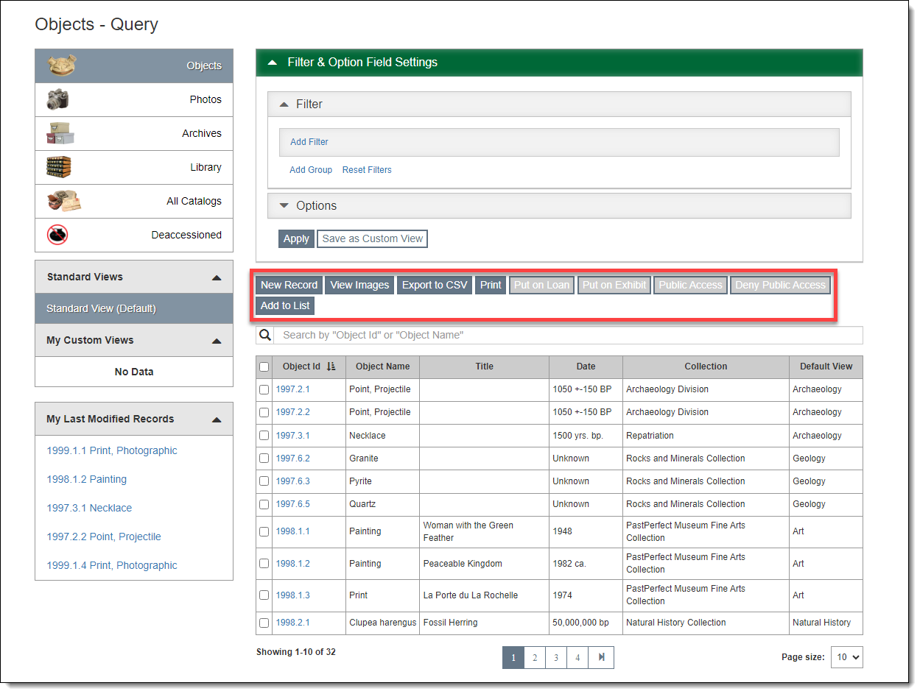Viewport: 920px width, 694px height.
Task: Click the Deaccessioned prohibited icon
Action: 57,235
